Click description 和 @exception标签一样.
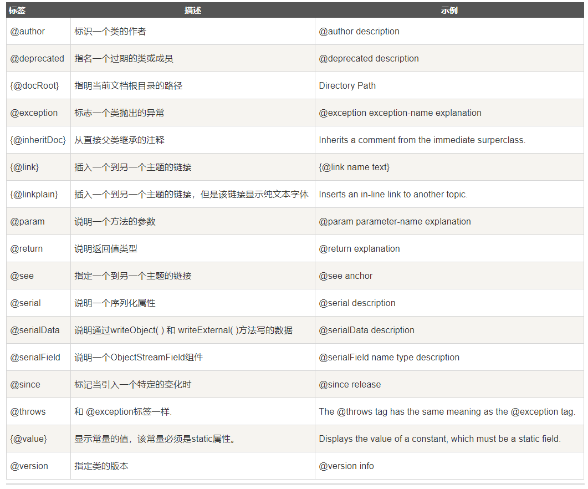Image resolution: width=588 pixels, height=489 pixels. click(123, 412)
